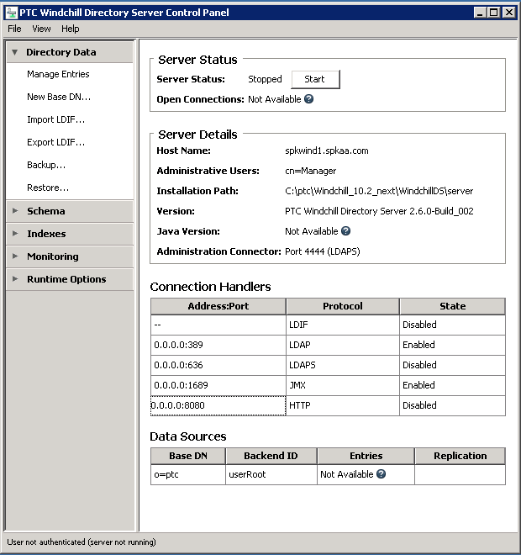
Task: Choose Export LDIF...
Action: pyautogui.click(x=56, y=142)
